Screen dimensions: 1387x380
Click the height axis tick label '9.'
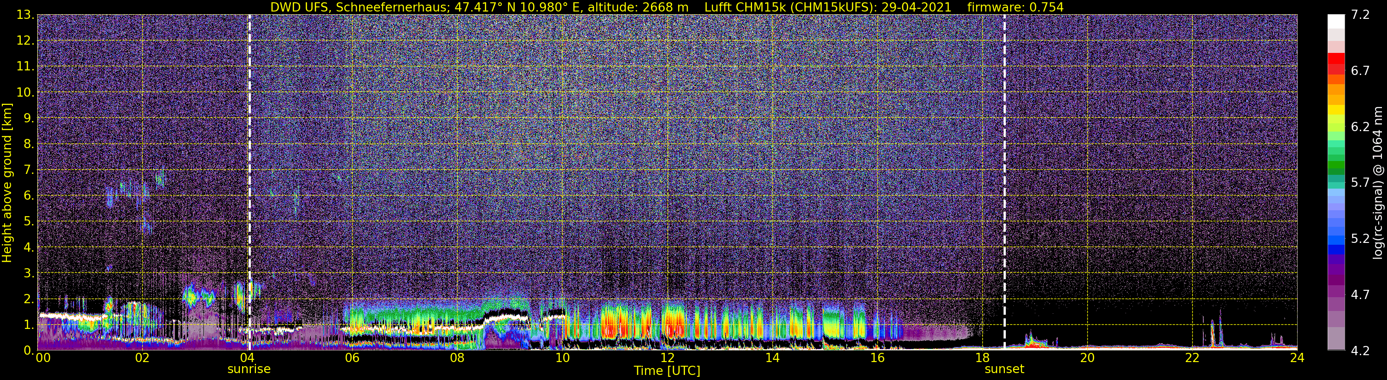(29, 118)
